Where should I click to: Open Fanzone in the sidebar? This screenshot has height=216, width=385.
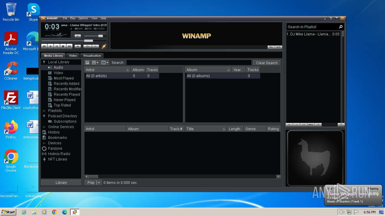pyautogui.click(x=55, y=148)
